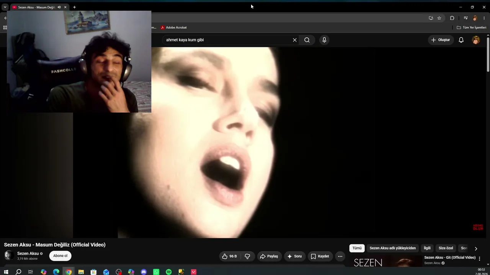
Task: Select the Sezen Aksu adlı yükleyiciden chip
Action: click(x=392, y=248)
